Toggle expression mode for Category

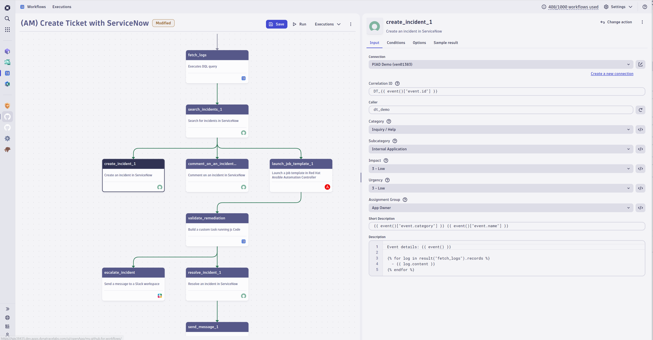tap(640, 130)
